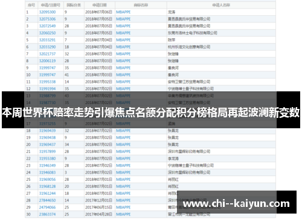The height and width of the screenshot is (219, 302).
Task: Click the MBAPPE trademark link in row 9
Action: (123, 68)
